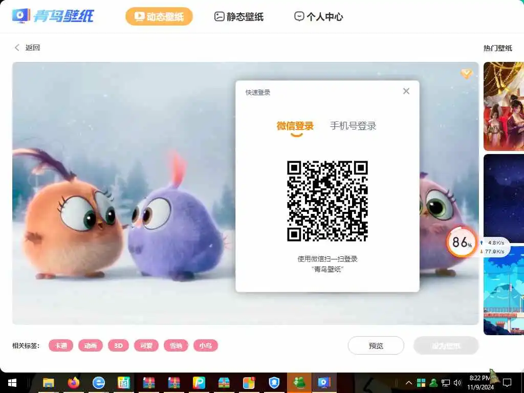Open the blue shield security app
This screenshot has width=524, height=393.
[x=274, y=383]
